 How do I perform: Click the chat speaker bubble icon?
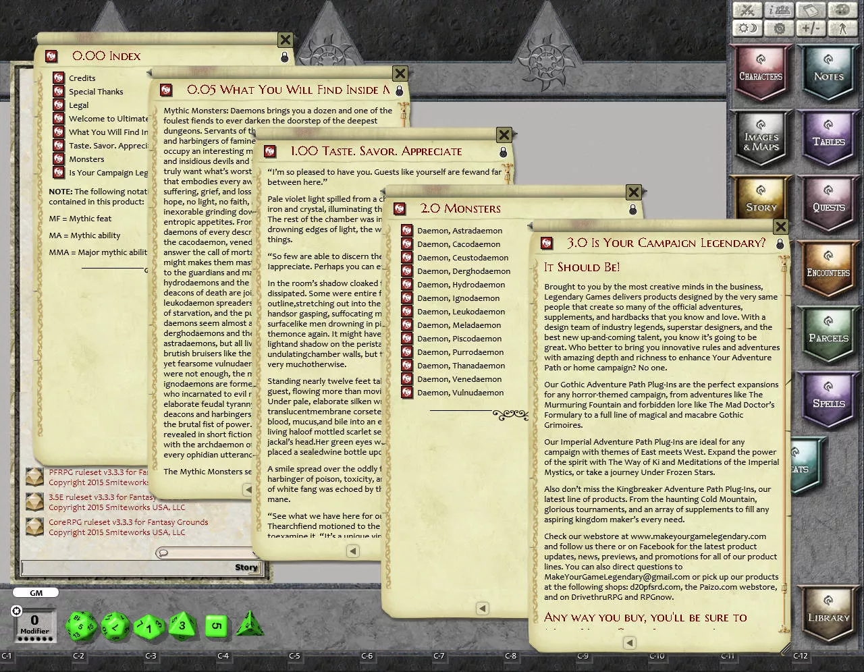click(162, 553)
